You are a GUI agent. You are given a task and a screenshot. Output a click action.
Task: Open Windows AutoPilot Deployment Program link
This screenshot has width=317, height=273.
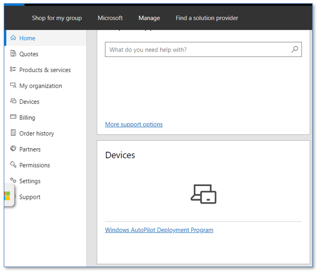click(x=159, y=230)
